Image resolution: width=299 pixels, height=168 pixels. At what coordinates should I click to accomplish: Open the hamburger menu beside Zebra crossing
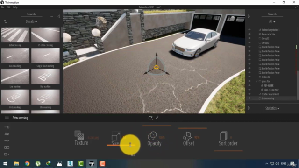click(x=7, y=118)
